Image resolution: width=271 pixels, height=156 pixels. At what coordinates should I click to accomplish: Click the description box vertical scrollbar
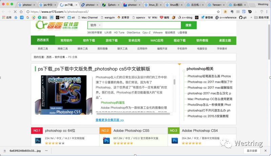click(174, 82)
